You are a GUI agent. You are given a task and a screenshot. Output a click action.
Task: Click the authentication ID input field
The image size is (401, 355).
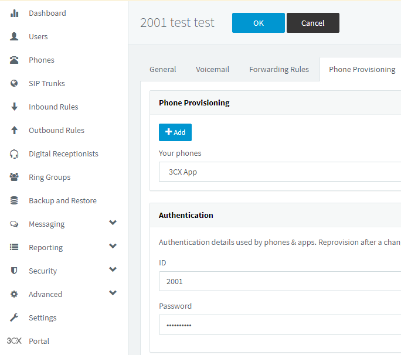280,281
